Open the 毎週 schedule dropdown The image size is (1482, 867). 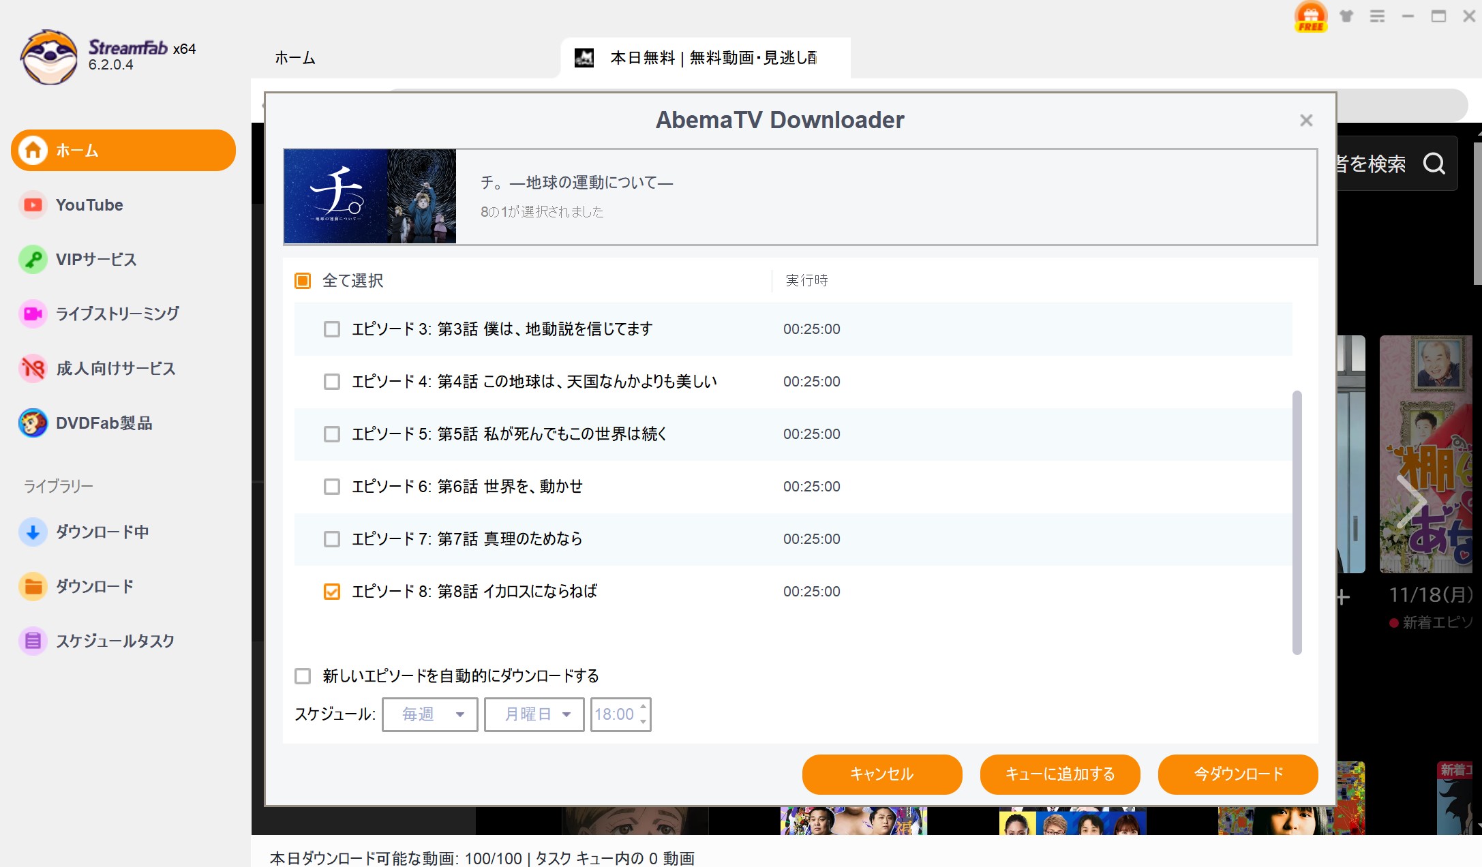[430, 714]
